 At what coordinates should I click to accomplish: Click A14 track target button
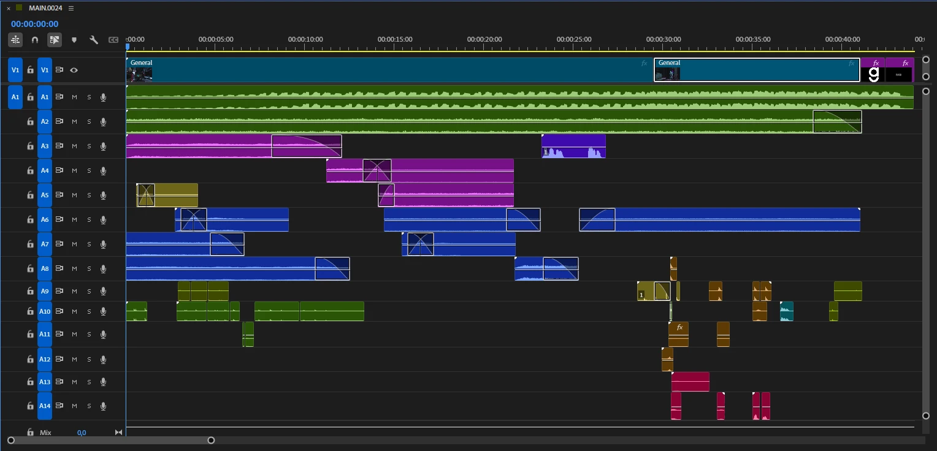pyautogui.click(x=45, y=406)
